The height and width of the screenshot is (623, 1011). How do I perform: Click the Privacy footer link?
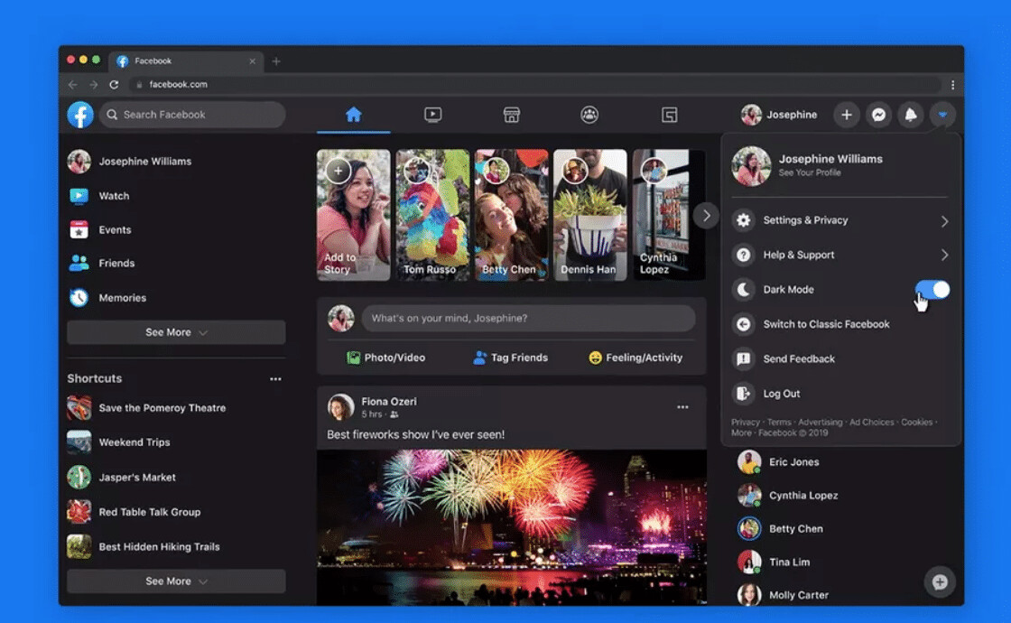(x=746, y=423)
